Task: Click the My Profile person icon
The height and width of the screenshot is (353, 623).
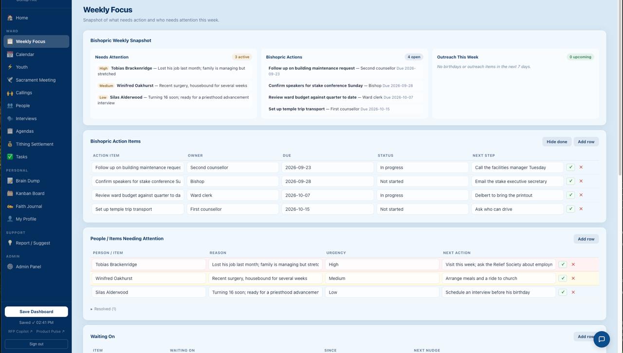Action: [x=10, y=219]
